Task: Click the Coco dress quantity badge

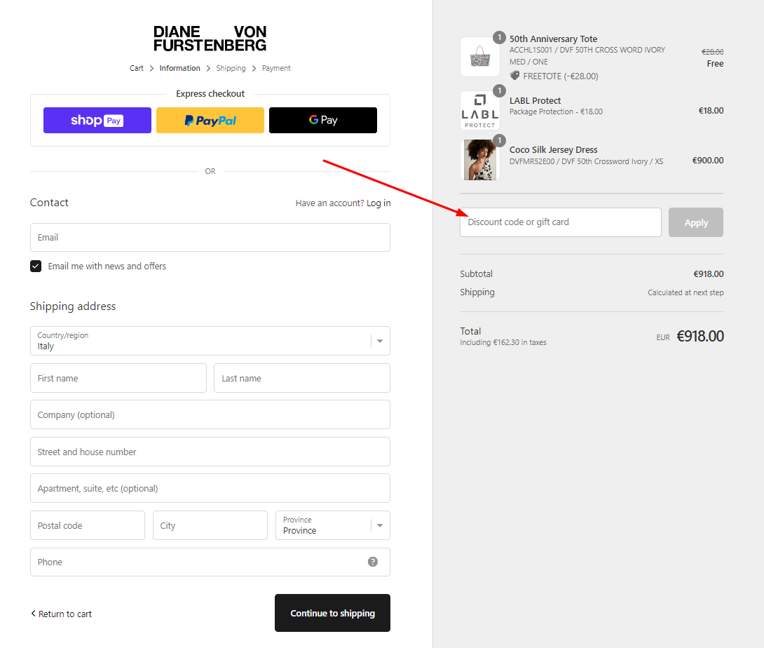Action: pyautogui.click(x=500, y=140)
